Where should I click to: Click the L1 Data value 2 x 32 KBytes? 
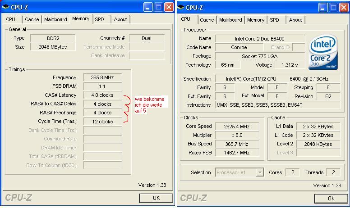pos(318,127)
